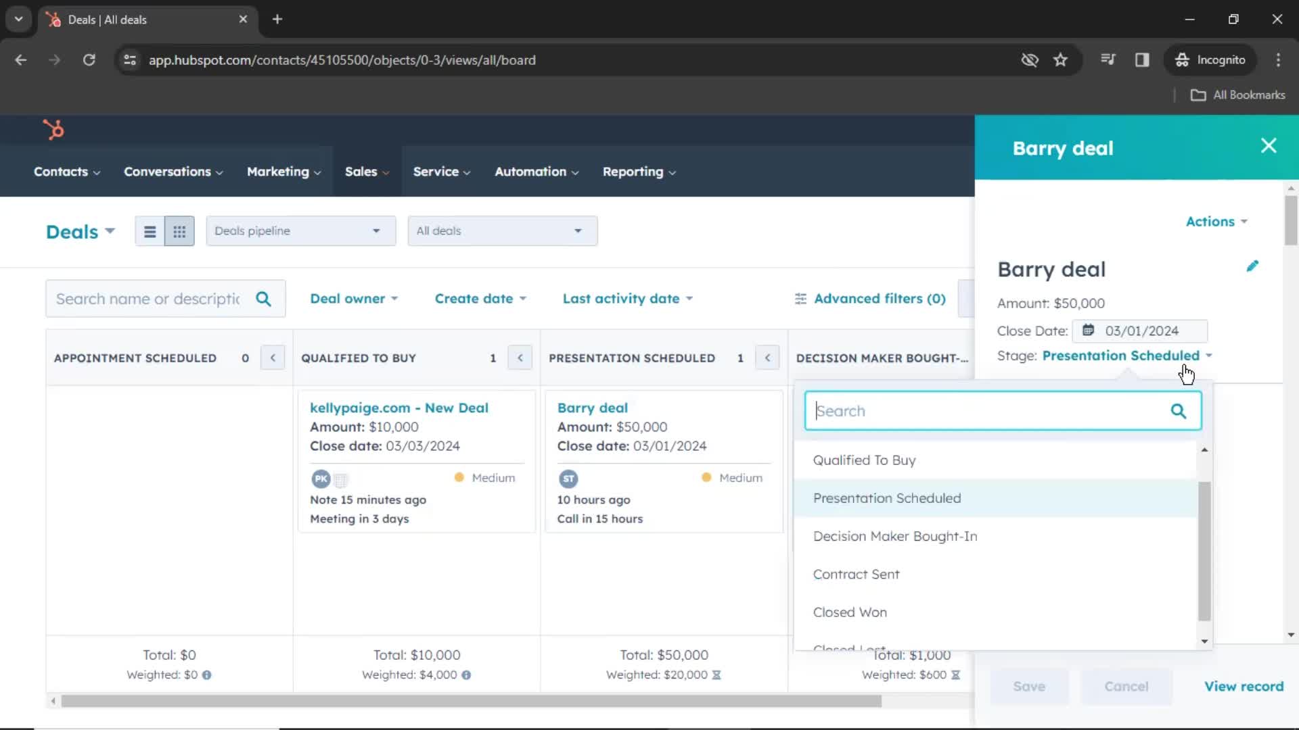Close the Barry deal side panel
1299x730 pixels.
click(1269, 146)
